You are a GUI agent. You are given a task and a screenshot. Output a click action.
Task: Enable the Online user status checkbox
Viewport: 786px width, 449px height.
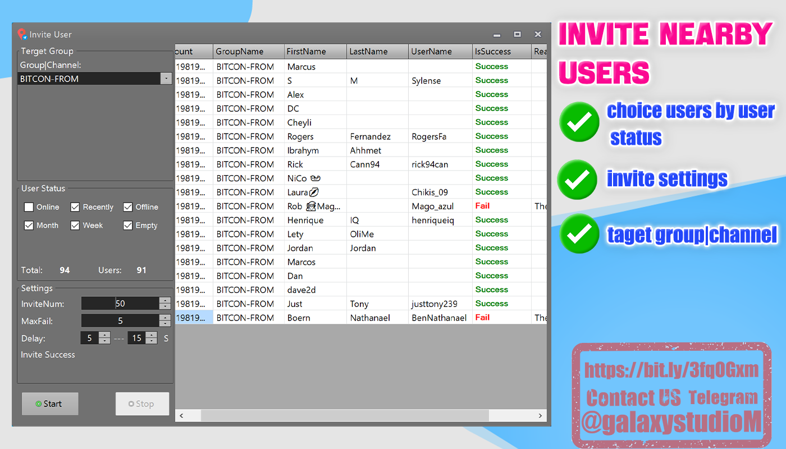29,207
